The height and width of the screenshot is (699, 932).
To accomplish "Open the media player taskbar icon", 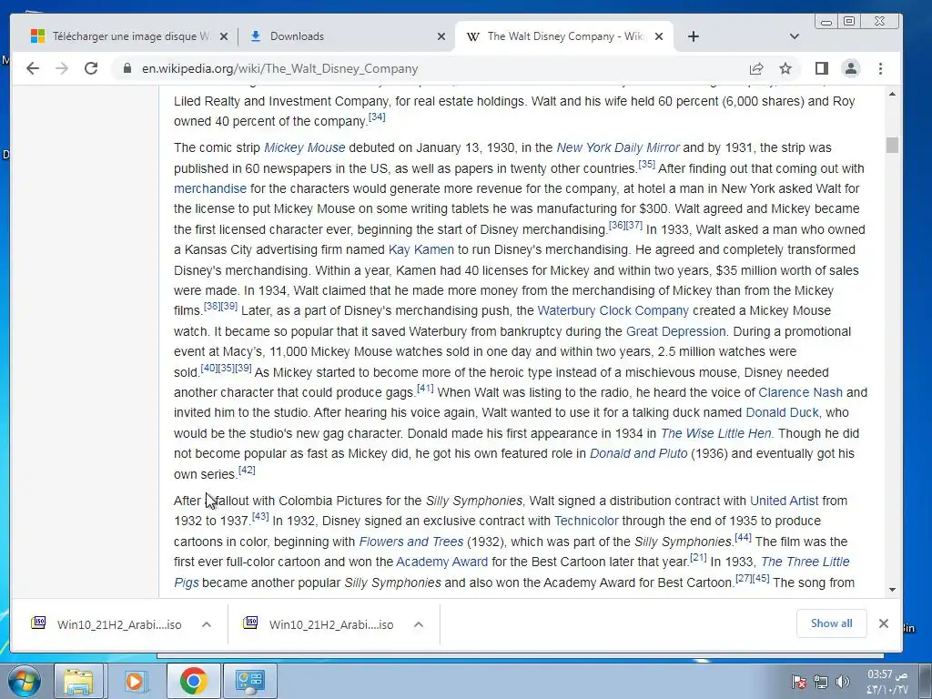I will coord(136,681).
